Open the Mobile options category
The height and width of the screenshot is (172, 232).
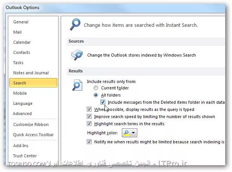[x=20, y=93]
